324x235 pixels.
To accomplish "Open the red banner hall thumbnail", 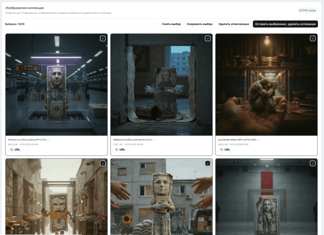I will coord(266,197).
